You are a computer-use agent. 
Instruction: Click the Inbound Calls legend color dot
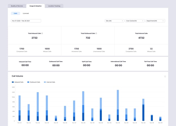[x=13, y=82]
